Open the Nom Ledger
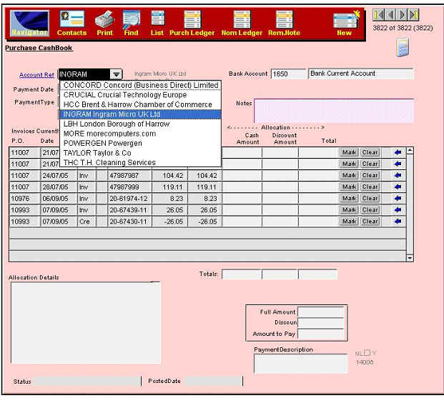Screen dimensions: 444x403 pyautogui.click(x=242, y=23)
